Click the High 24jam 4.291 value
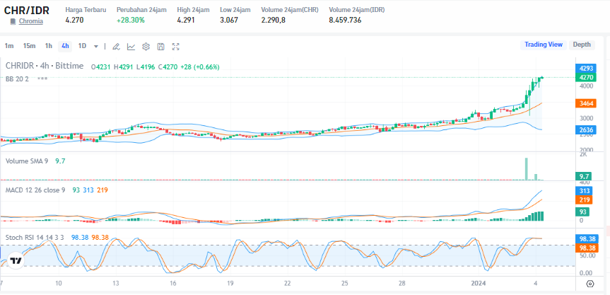 pos(186,21)
